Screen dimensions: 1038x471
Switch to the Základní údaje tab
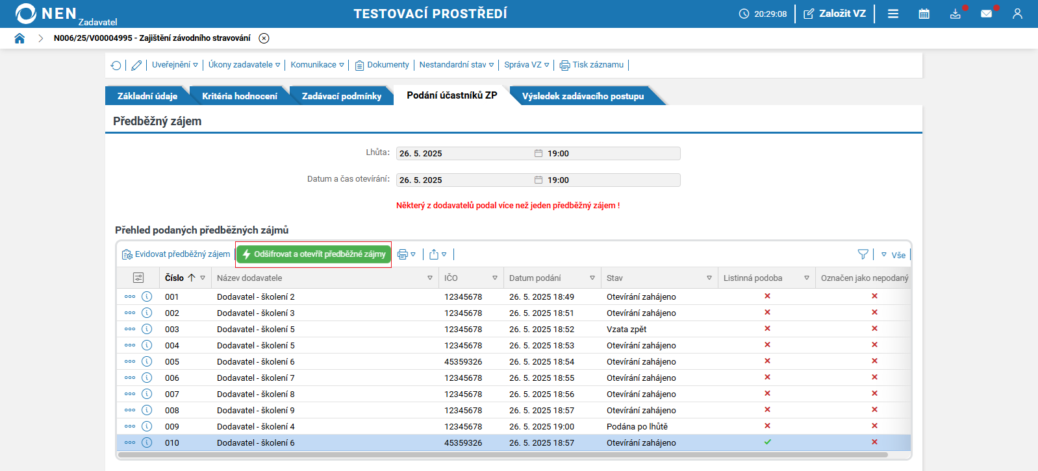(x=147, y=96)
